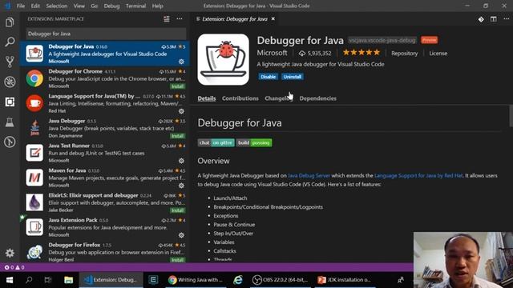
Task: Switch to the Changelog tab
Action: (x=278, y=98)
